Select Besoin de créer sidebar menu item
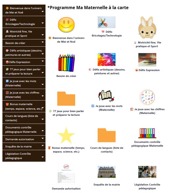171x193 pixels. coord(24,43)
